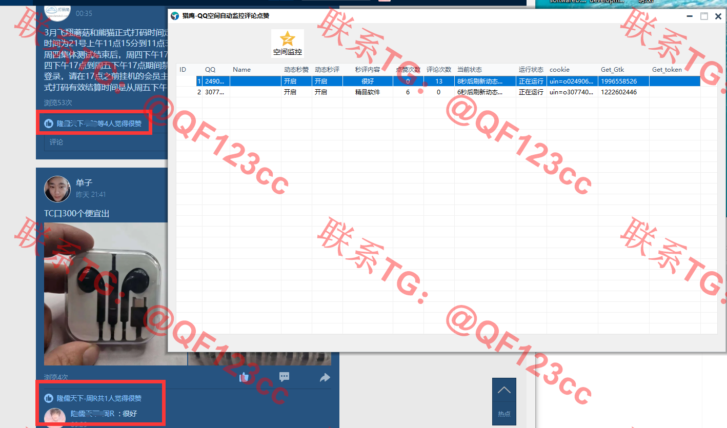The height and width of the screenshot is (428, 727).
Task: Click the thumbs-up icon beside 等4人觉得很赞
Action: point(49,124)
